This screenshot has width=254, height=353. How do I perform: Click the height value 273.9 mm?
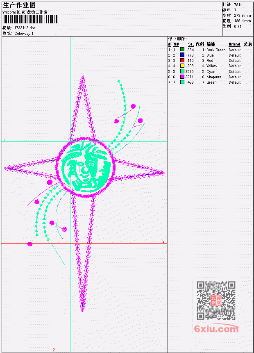tap(242, 16)
